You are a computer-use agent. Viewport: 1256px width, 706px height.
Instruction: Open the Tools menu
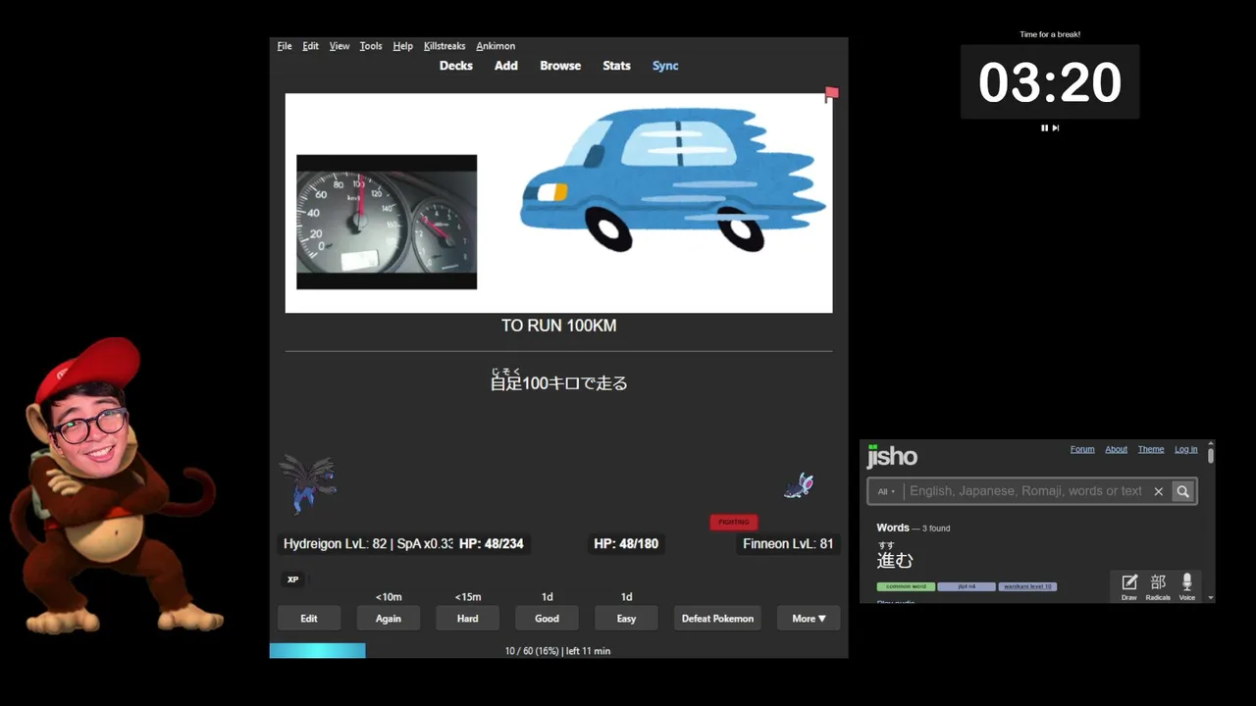pyautogui.click(x=371, y=46)
